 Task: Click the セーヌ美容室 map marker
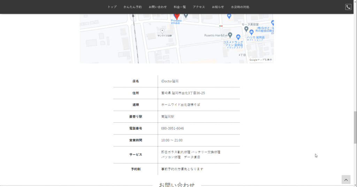click(246, 29)
